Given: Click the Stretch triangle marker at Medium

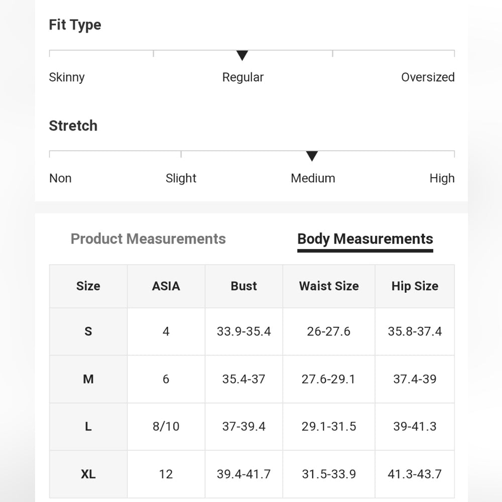Looking at the screenshot, I should pos(312,156).
